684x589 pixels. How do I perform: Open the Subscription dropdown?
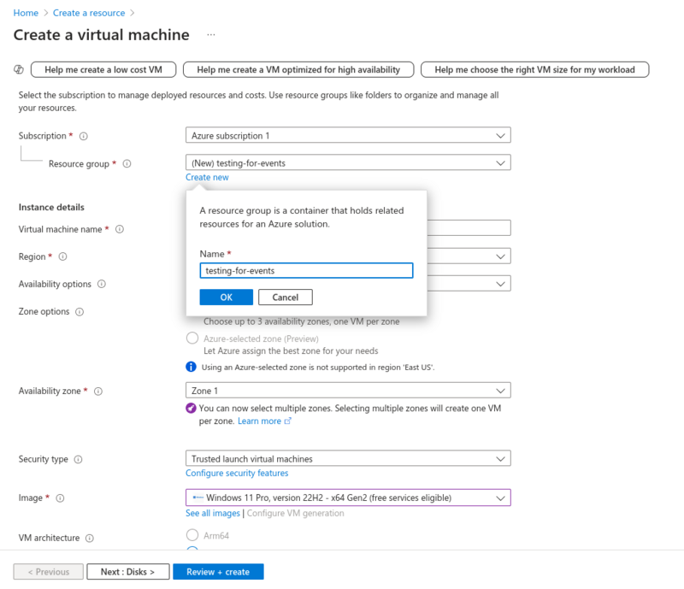click(x=348, y=135)
